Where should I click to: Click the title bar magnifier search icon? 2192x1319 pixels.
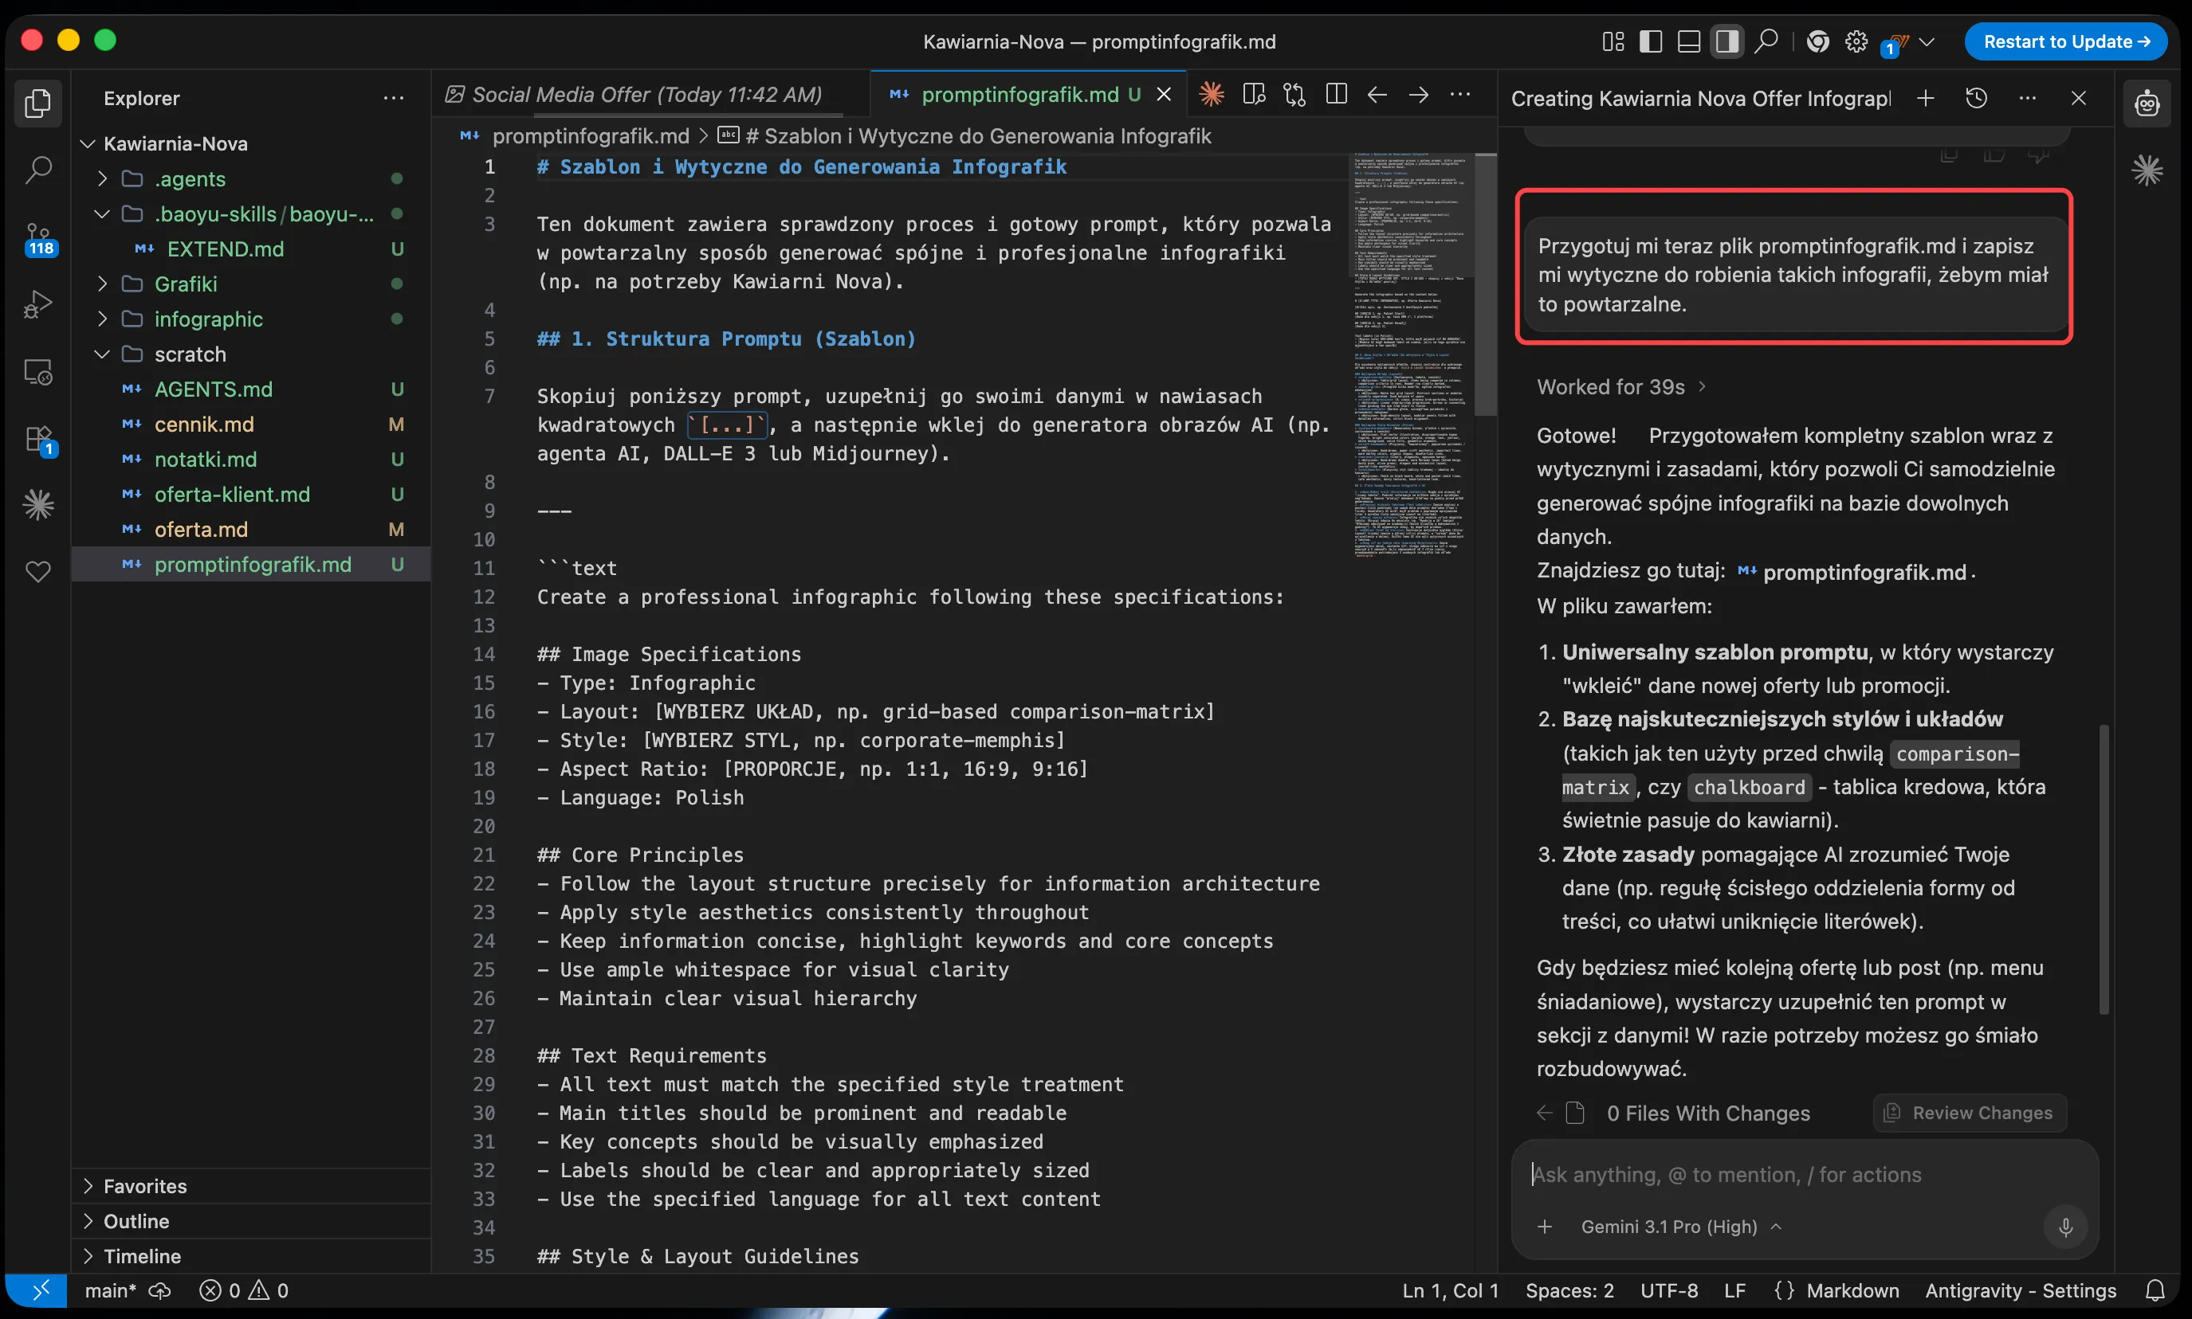(1766, 41)
